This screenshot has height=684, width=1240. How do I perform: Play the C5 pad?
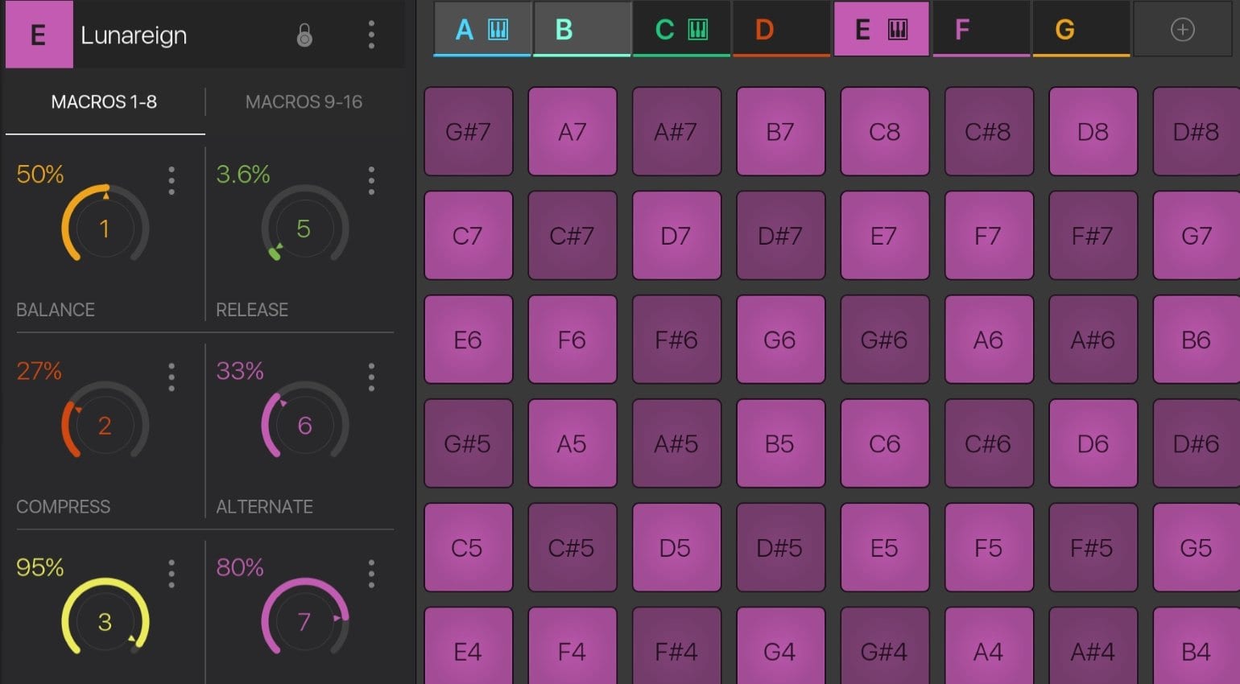click(469, 547)
